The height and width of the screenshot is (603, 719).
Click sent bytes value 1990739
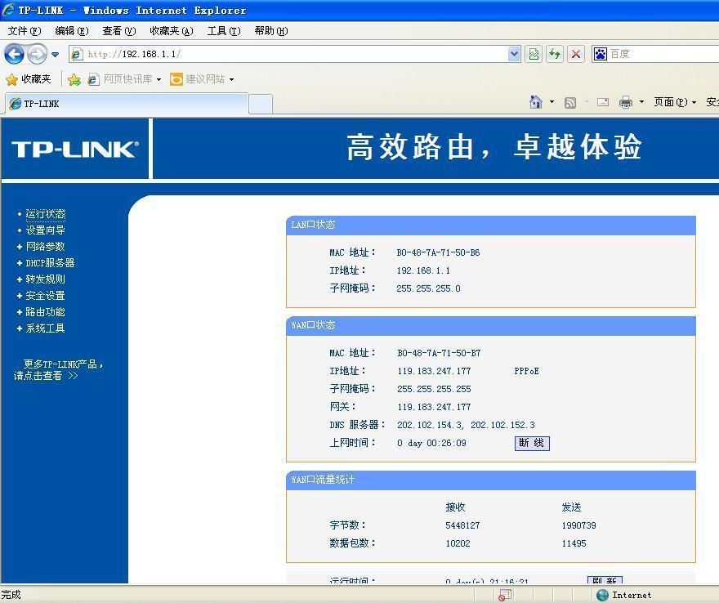coord(579,525)
